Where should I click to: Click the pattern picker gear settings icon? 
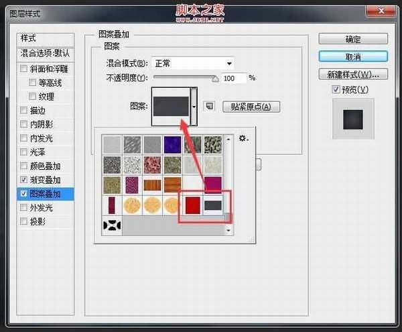coord(243,138)
